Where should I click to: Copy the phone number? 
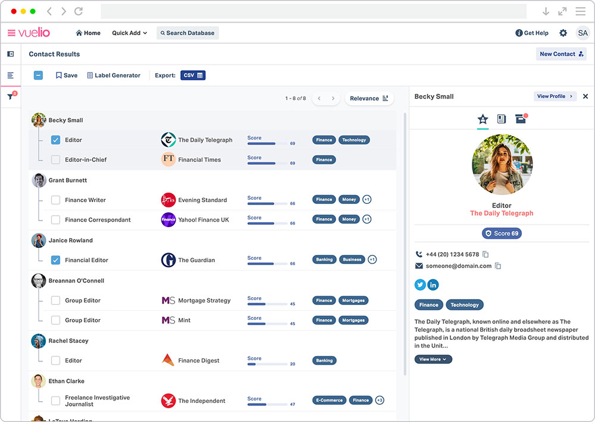[x=486, y=254]
